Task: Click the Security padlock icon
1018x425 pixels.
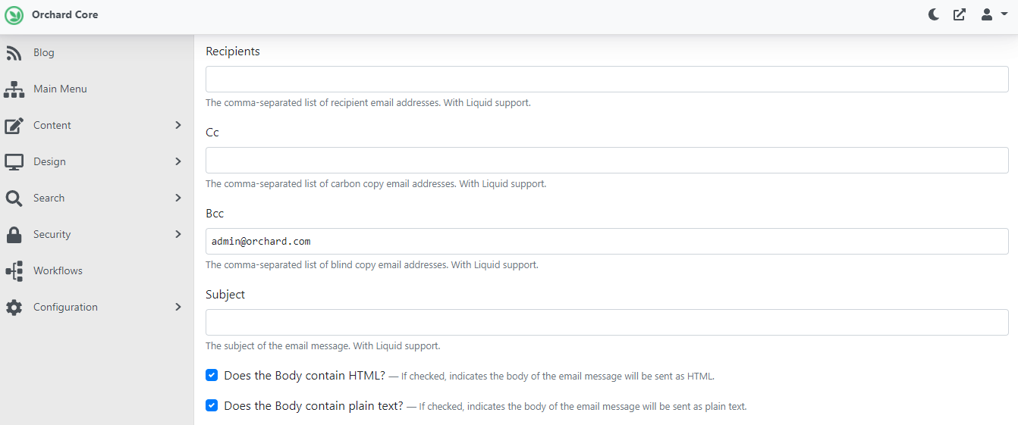Action: pos(14,235)
